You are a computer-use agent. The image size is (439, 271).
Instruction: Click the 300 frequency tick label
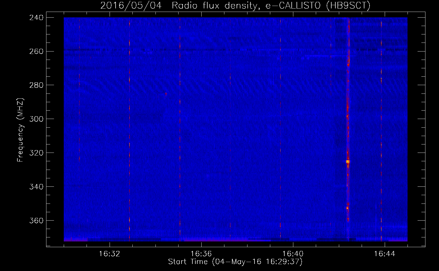[x=36, y=119]
